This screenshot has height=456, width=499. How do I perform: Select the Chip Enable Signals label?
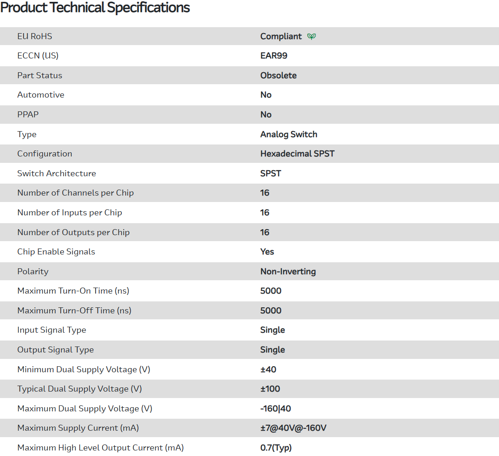click(56, 252)
